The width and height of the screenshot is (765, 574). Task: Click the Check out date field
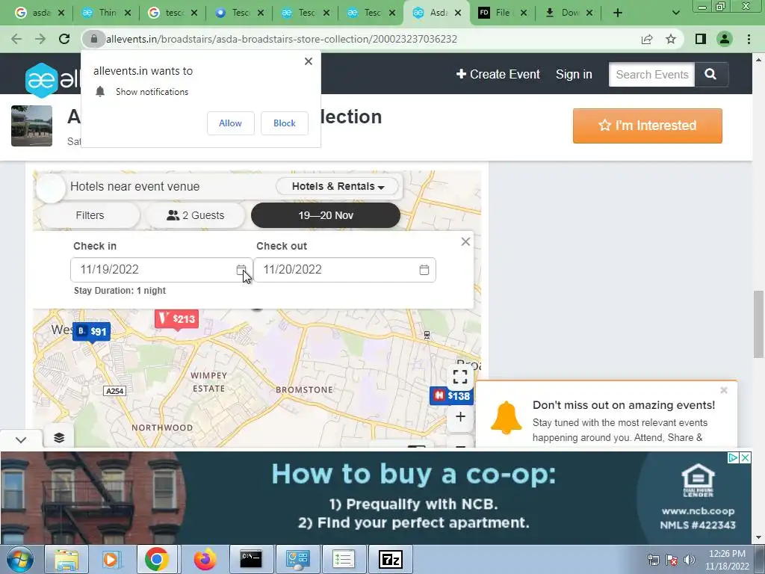[x=344, y=269]
